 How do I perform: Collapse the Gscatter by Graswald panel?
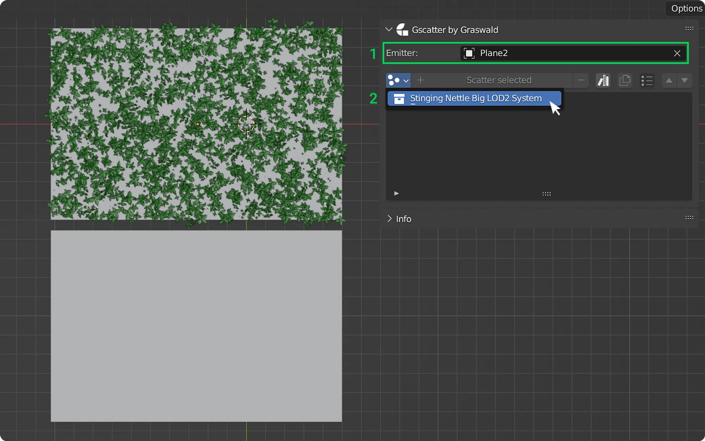(x=389, y=30)
